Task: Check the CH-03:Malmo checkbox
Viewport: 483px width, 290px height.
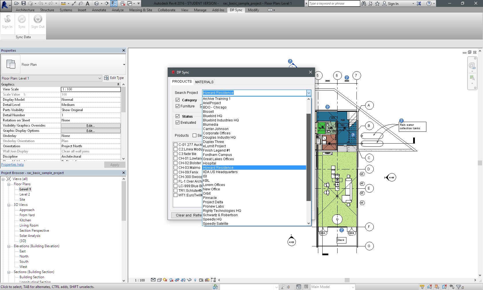Action: 175,168
